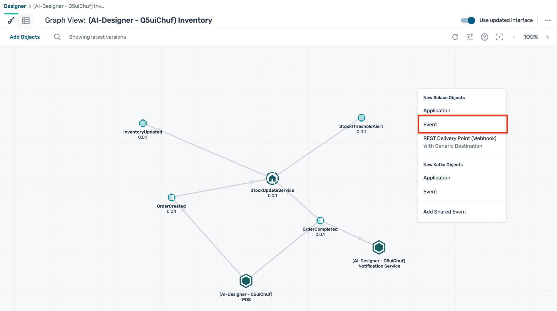The width and height of the screenshot is (557, 311).
Task: Choose Application under New Kafka Objects
Action: click(437, 178)
